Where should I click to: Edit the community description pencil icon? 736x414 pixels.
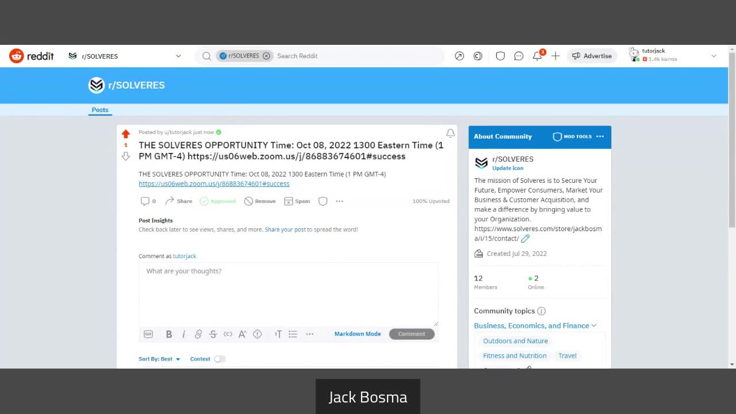(525, 238)
